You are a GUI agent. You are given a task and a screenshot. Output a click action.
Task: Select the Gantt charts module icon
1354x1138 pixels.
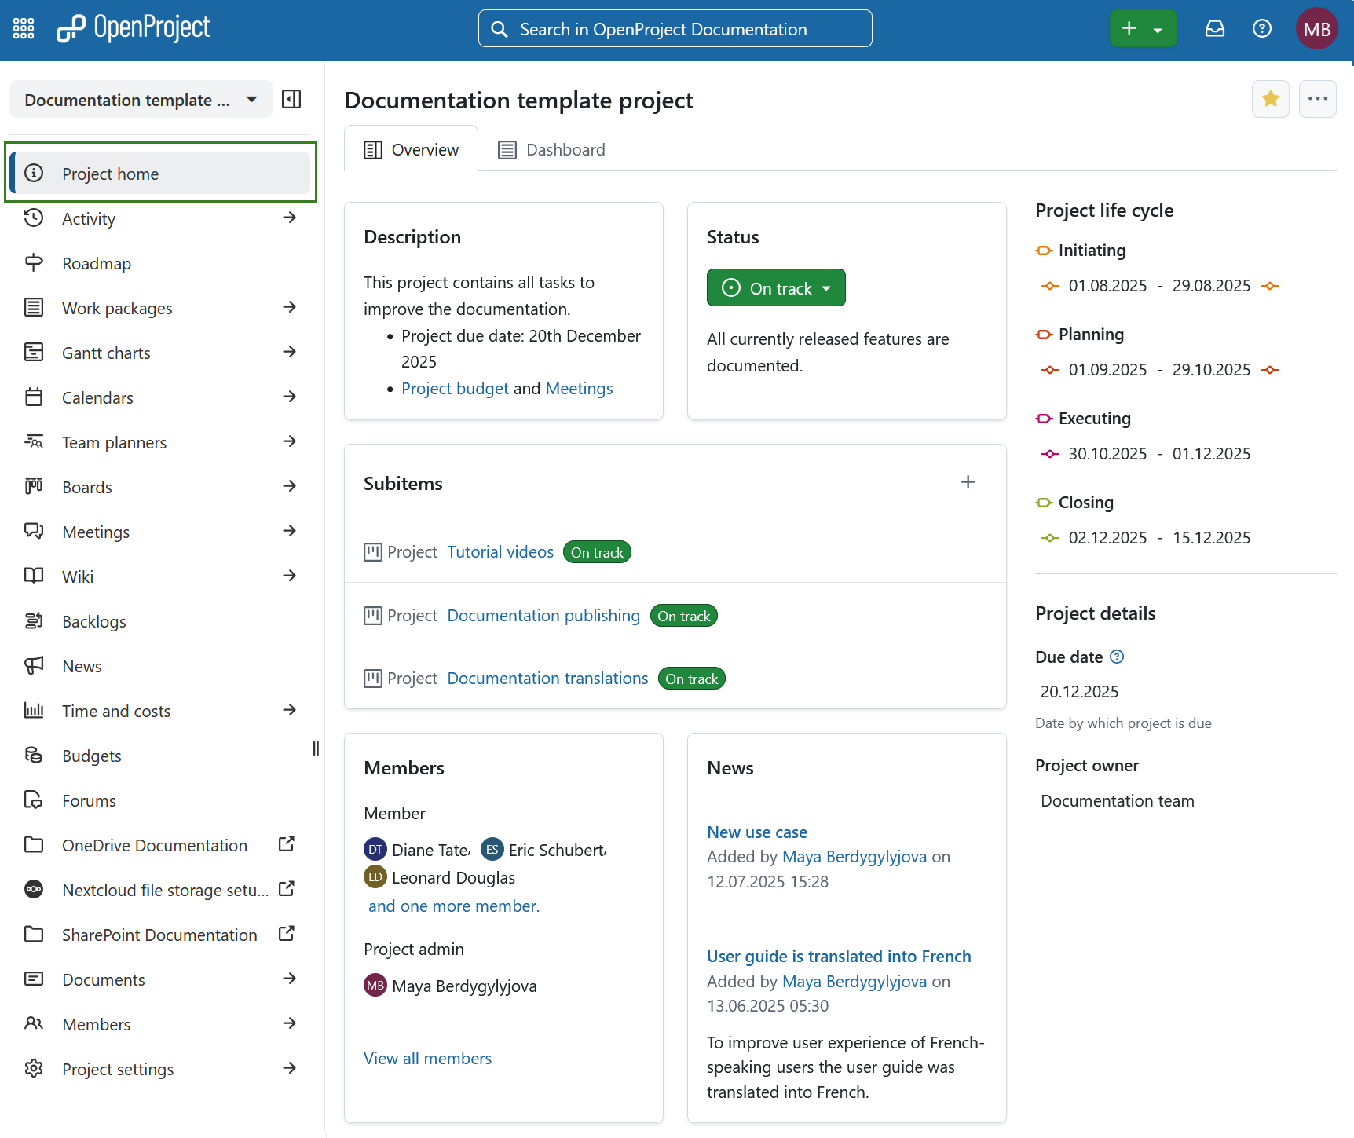tap(34, 352)
